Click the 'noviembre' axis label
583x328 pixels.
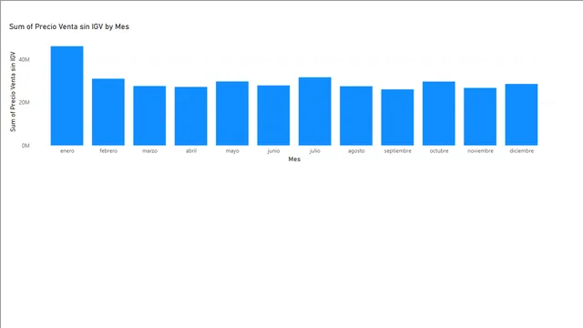[x=480, y=150]
